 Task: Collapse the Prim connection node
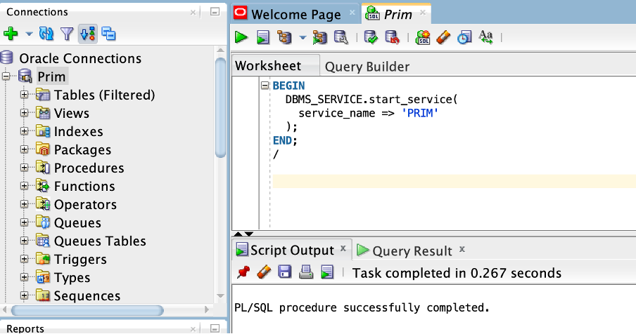pyautogui.click(x=6, y=76)
